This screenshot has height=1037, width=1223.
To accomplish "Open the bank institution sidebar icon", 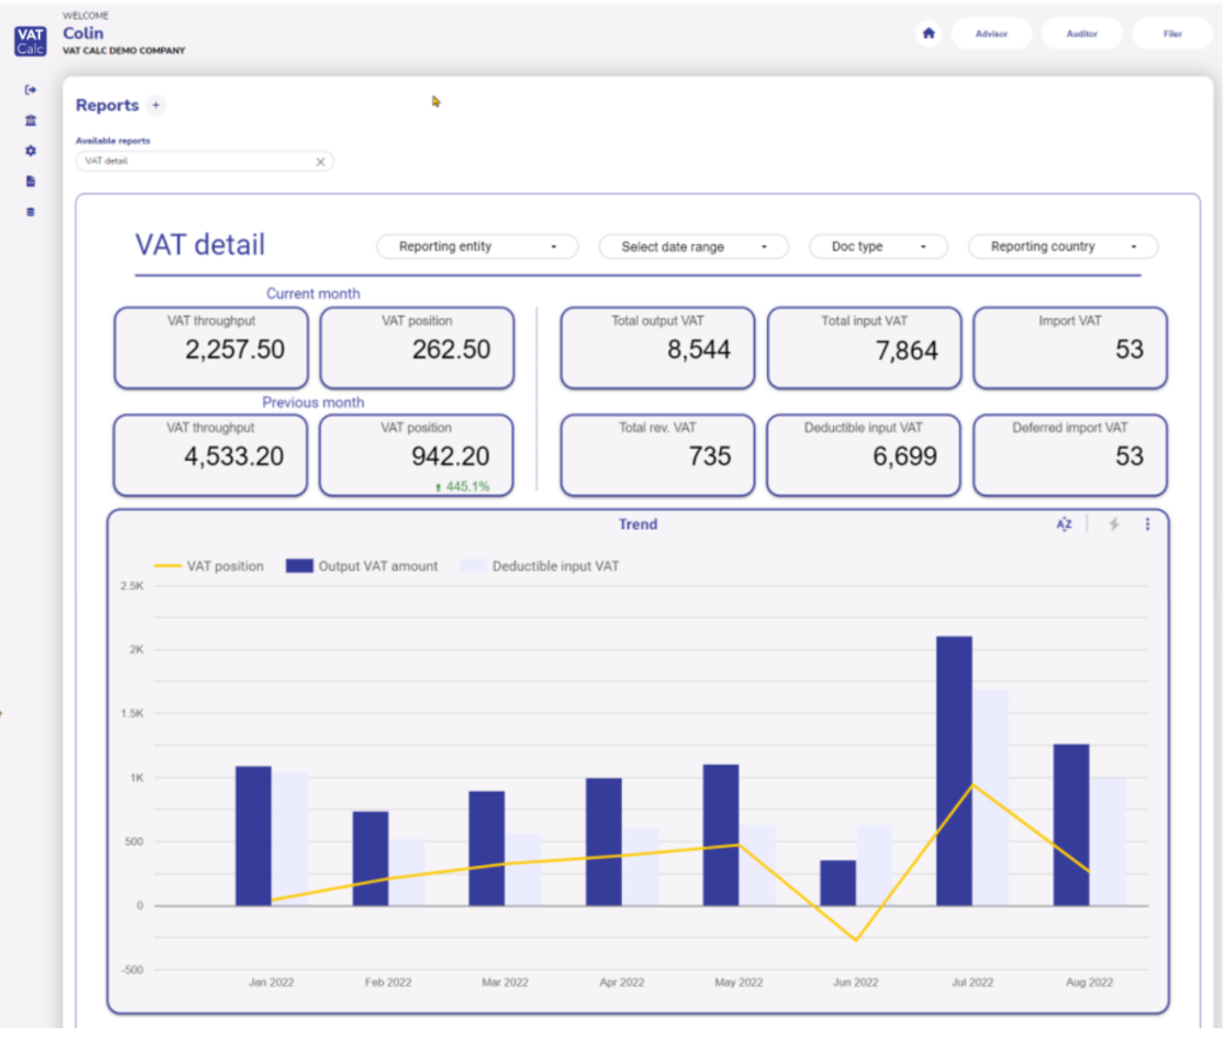I will click(30, 120).
